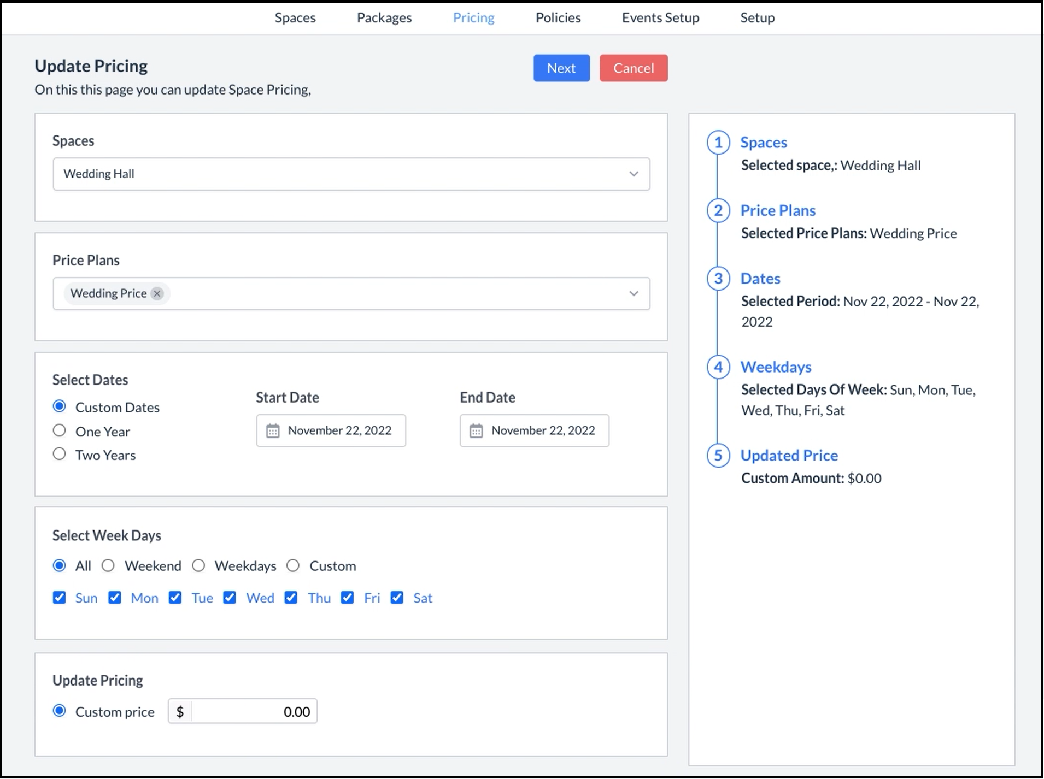1044x779 pixels.
Task: Uncheck the Wed checkbox
Action: click(230, 598)
